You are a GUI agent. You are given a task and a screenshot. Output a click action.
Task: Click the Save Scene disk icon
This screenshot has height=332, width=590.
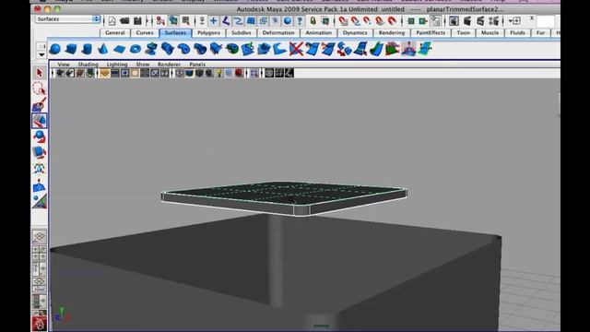pyautogui.click(x=137, y=21)
